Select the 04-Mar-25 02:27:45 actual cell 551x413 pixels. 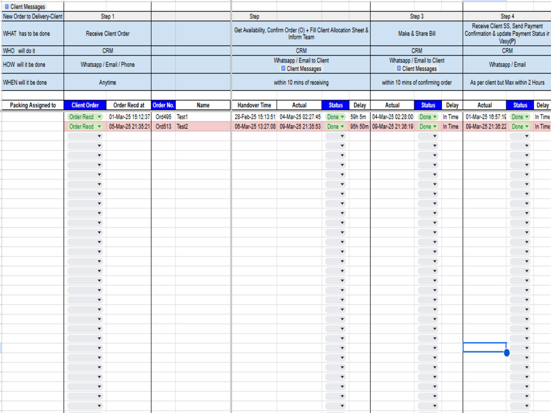click(x=299, y=117)
